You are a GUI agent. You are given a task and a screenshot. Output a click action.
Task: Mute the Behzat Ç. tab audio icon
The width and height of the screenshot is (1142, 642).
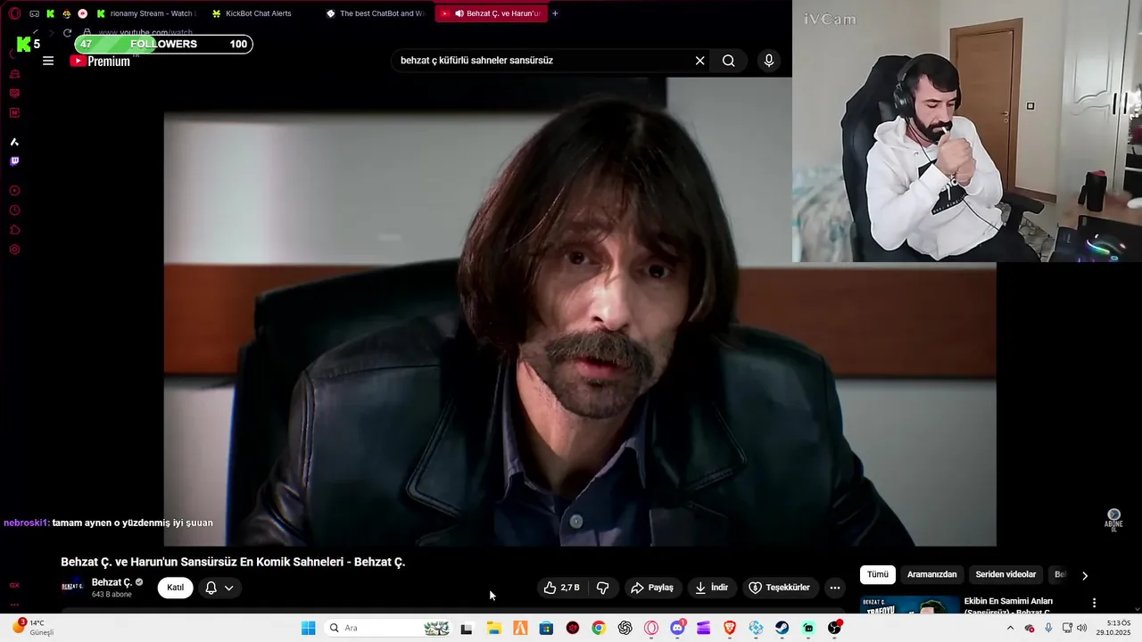tap(459, 13)
